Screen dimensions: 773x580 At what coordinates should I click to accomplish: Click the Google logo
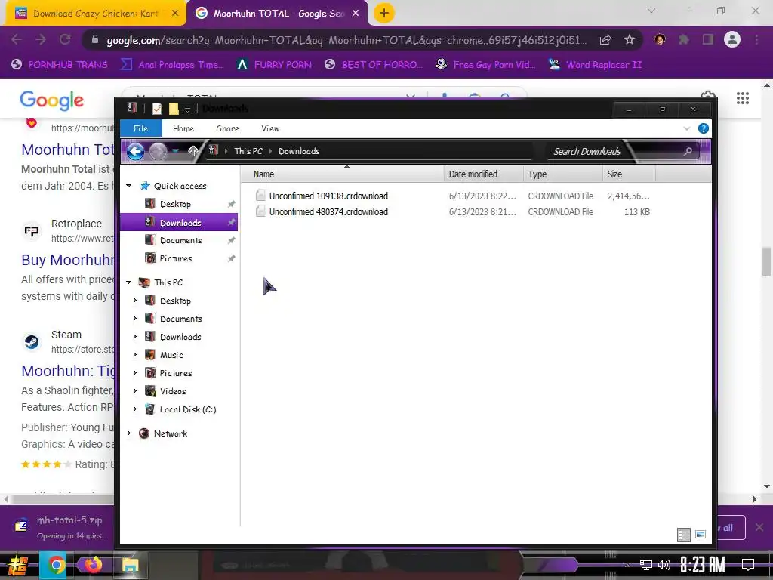[52, 100]
